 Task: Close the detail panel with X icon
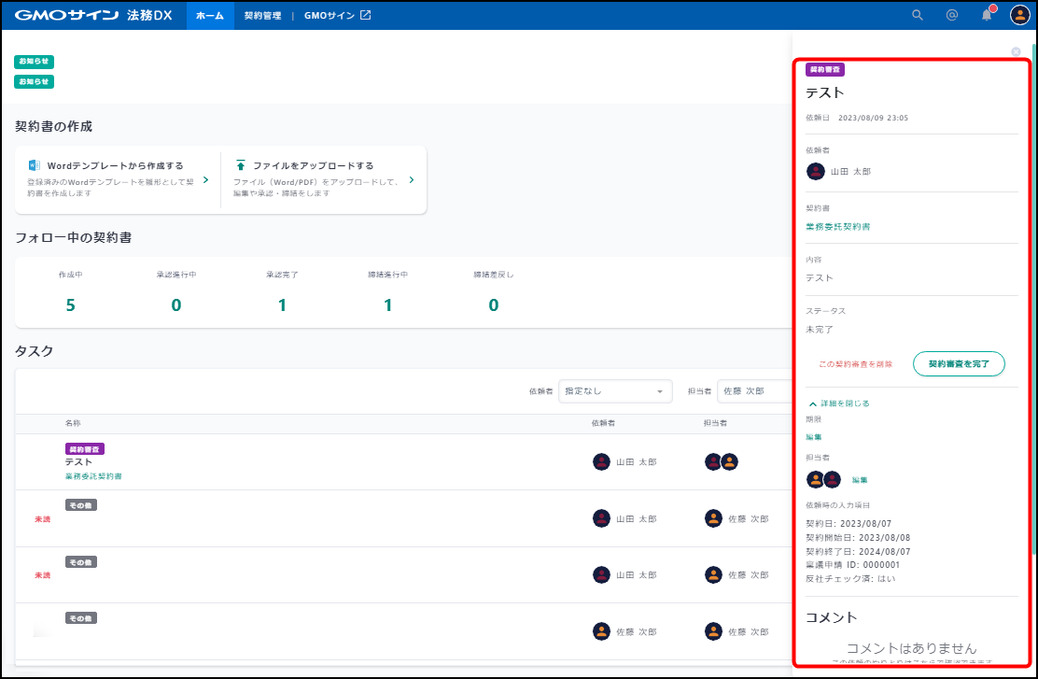coord(1016,51)
